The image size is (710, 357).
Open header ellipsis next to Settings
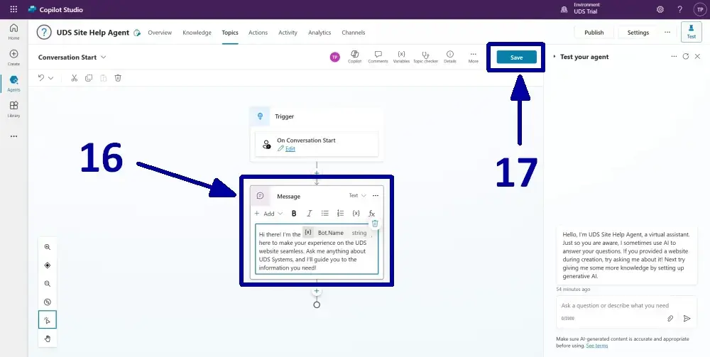[x=667, y=32]
